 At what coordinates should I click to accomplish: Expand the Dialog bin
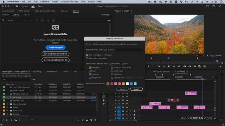(8, 107)
